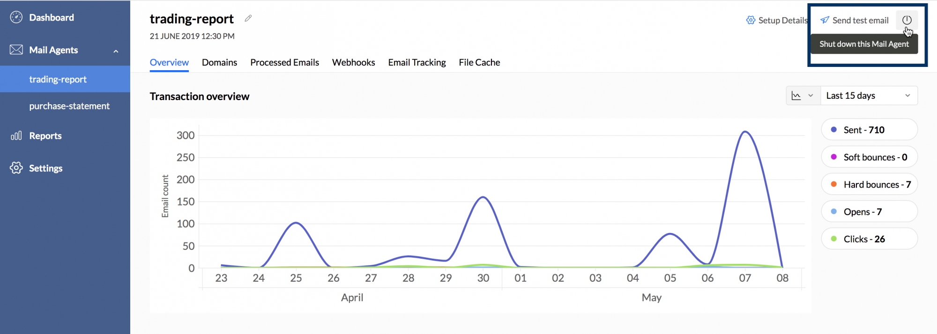Toggle the Sent - 710 legend series

pyautogui.click(x=869, y=130)
